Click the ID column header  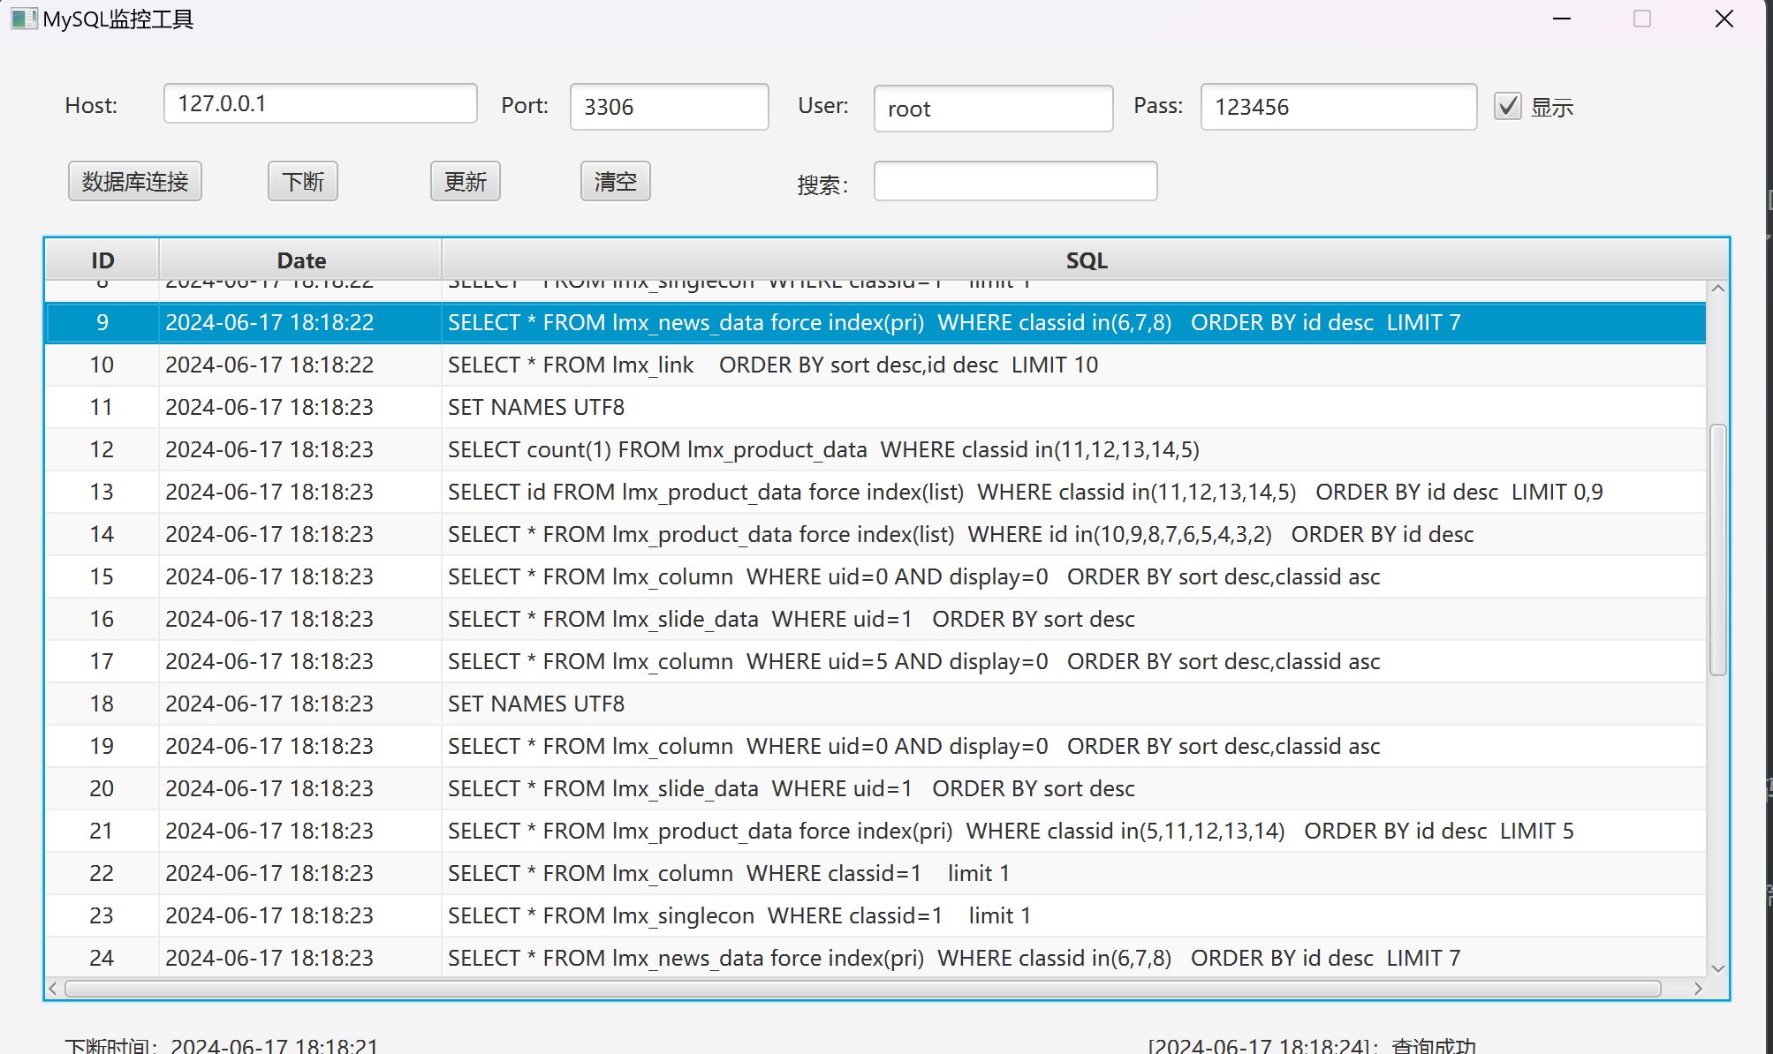coord(102,260)
